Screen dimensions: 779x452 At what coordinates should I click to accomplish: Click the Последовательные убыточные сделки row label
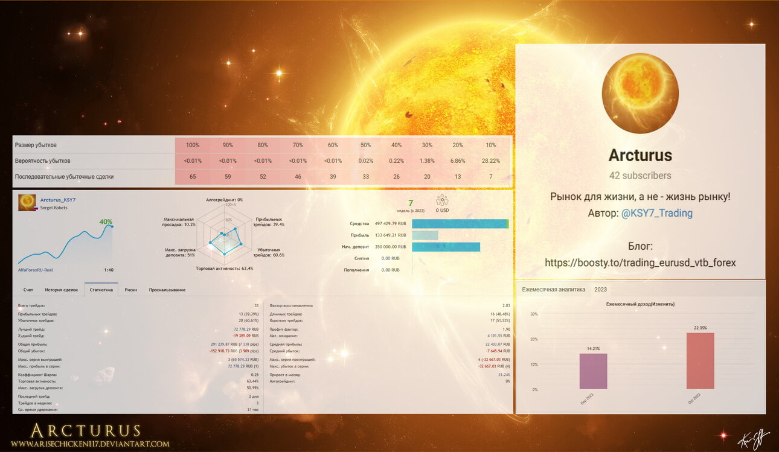[x=65, y=177]
